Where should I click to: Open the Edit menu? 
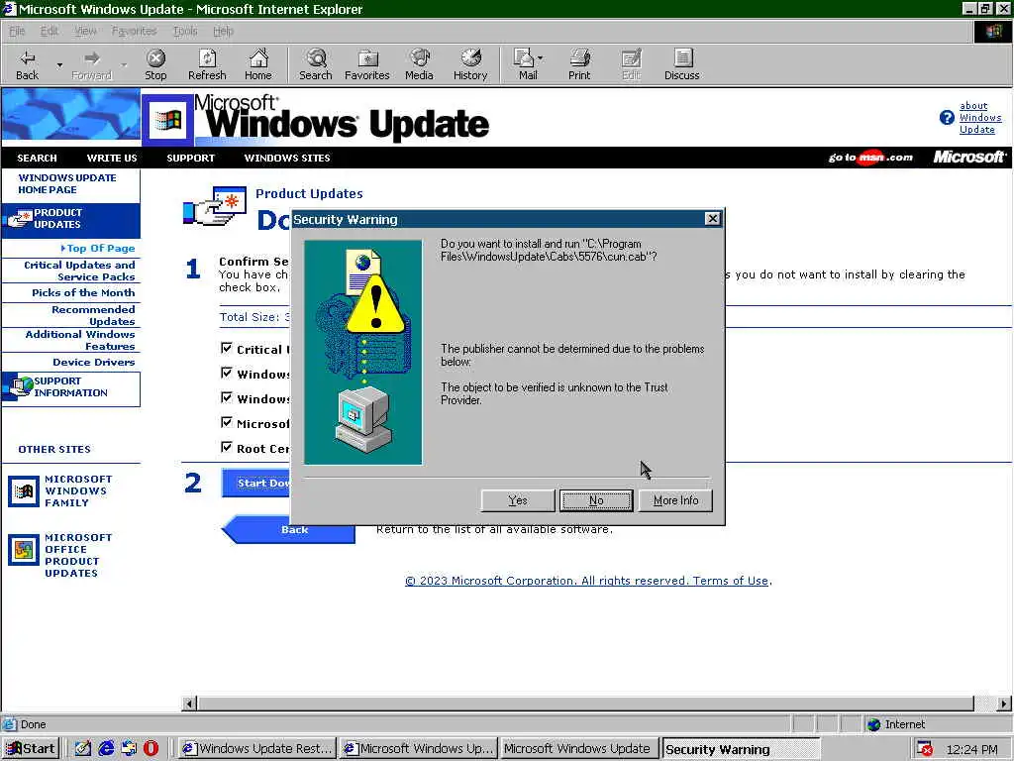click(x=50, y=31)
